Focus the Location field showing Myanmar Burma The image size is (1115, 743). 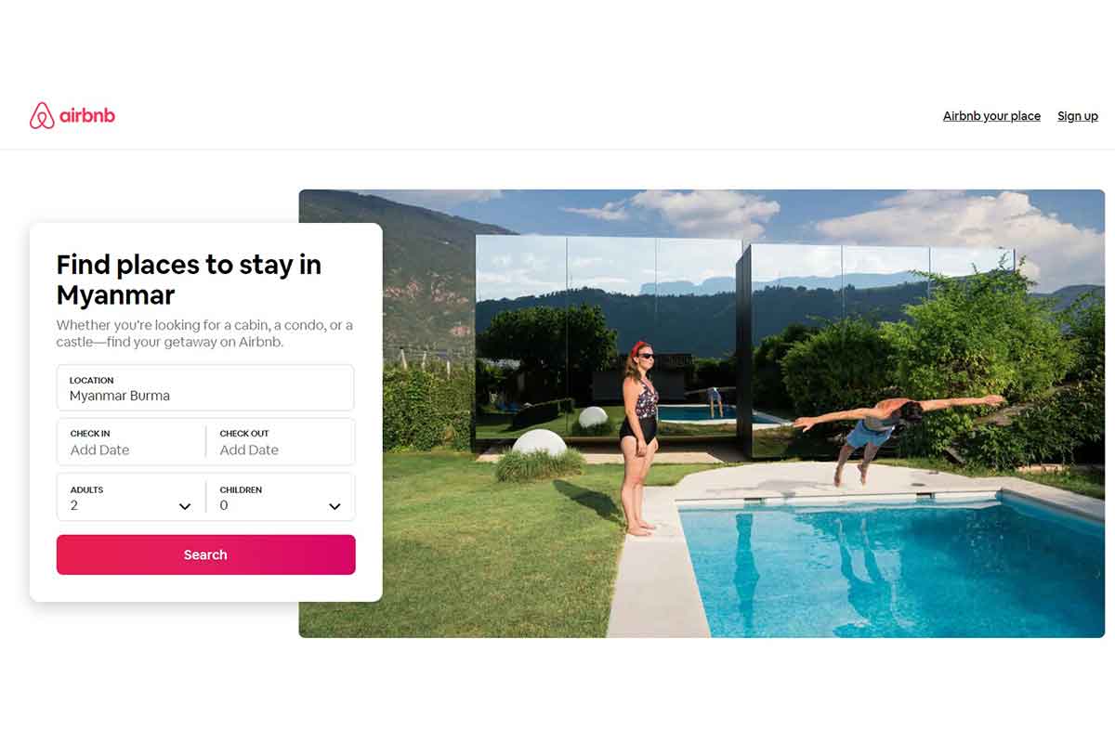[205, 387]
